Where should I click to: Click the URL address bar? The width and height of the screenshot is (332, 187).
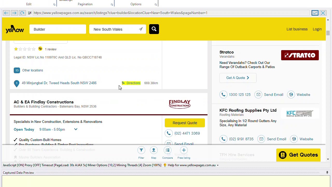pos(171,13)
